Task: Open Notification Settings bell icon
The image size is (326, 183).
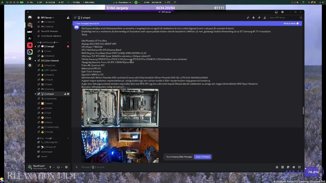Action: point(253,18)
